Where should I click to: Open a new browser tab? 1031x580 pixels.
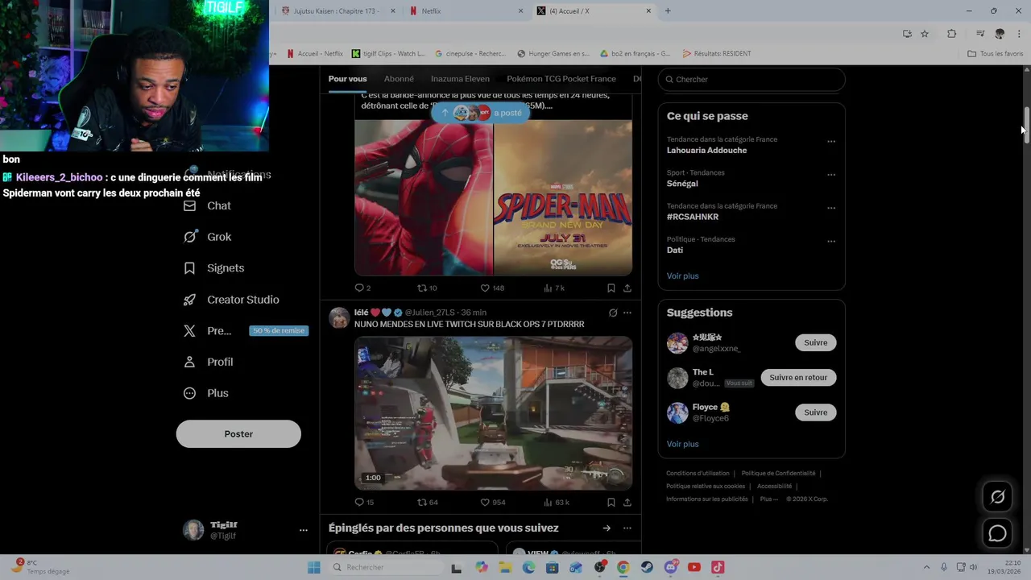[668, 11]
